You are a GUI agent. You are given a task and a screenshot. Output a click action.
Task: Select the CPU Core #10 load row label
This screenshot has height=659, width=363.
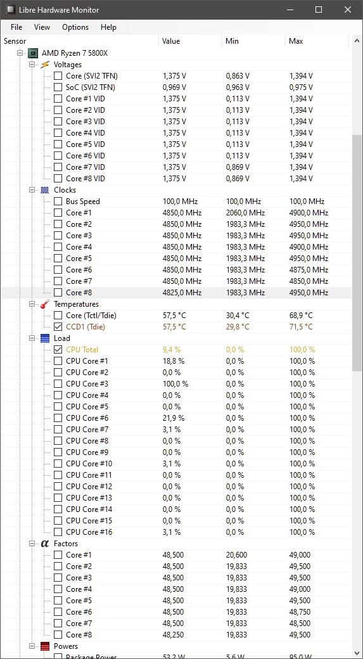(x=89, y=464)
